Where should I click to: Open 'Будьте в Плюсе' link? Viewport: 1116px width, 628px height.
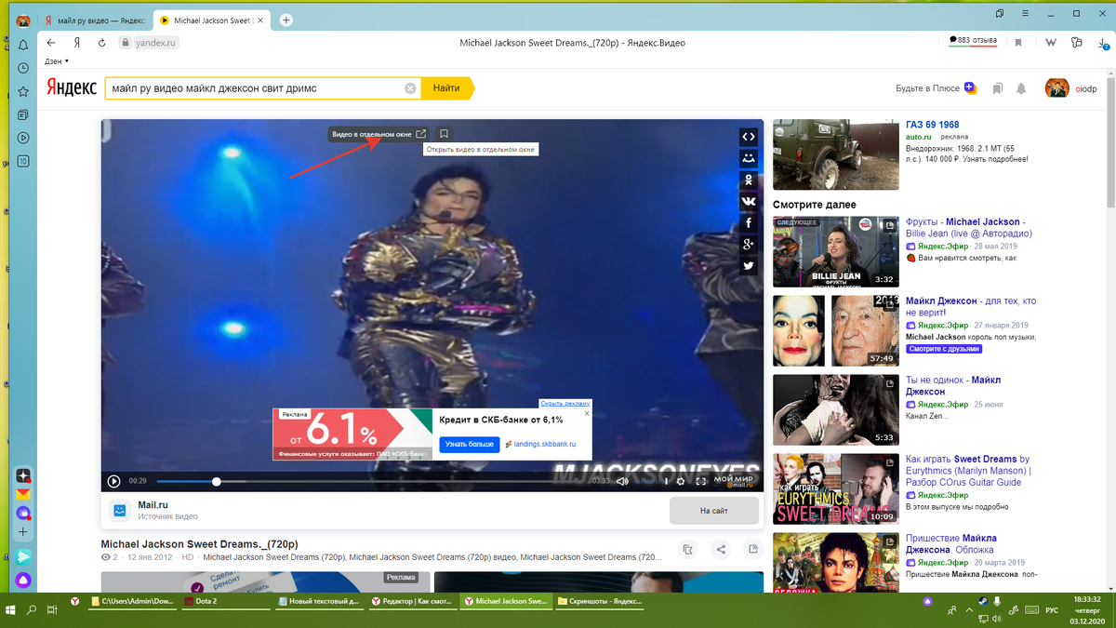(x=936, y=88)
